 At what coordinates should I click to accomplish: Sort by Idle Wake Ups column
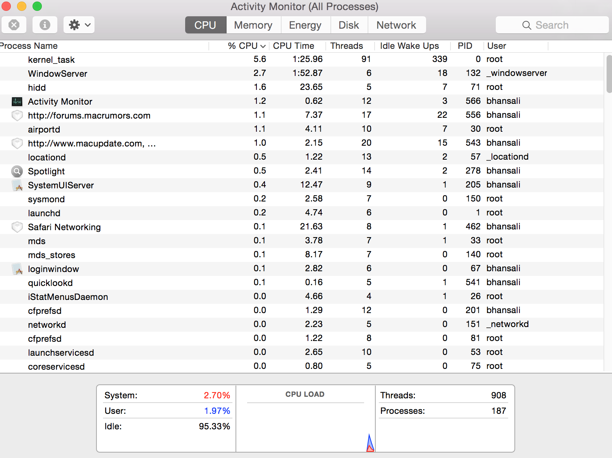413,46
